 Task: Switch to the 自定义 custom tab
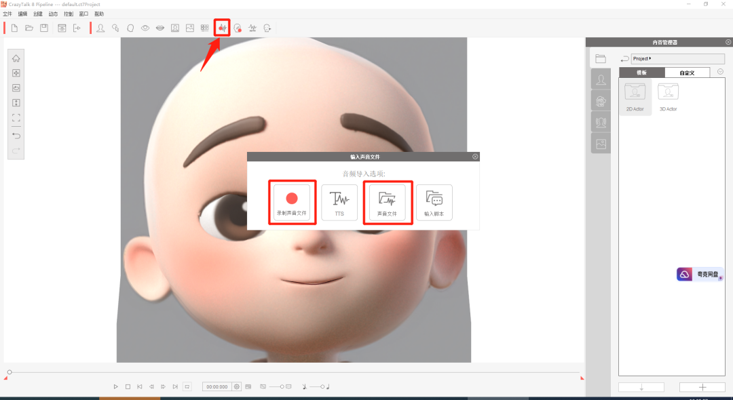[x=687, y=73]
